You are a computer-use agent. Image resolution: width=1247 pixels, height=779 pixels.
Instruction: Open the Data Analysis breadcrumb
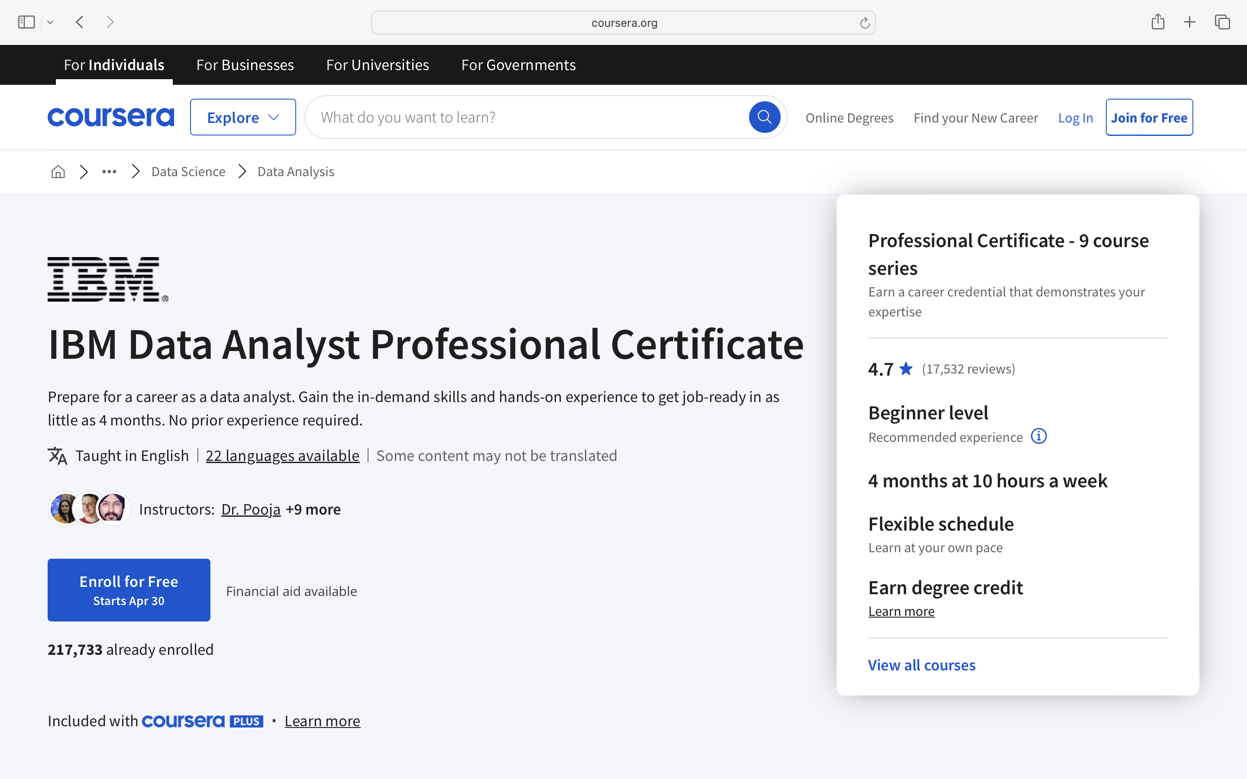[x=296, y=171]
